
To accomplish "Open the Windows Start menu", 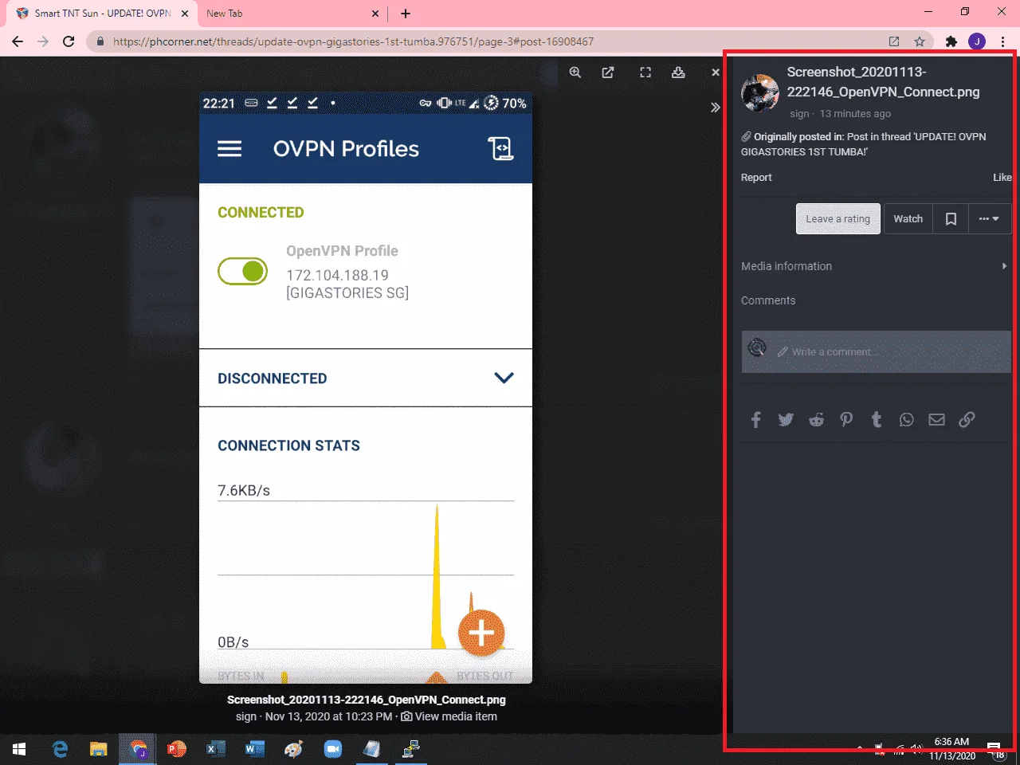I will tap(19, 749).
